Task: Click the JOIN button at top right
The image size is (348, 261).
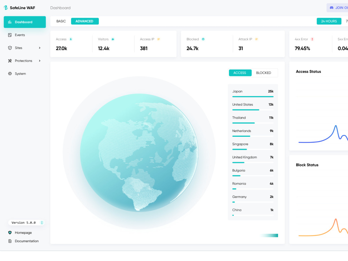Action: click(x=337, y=8)
